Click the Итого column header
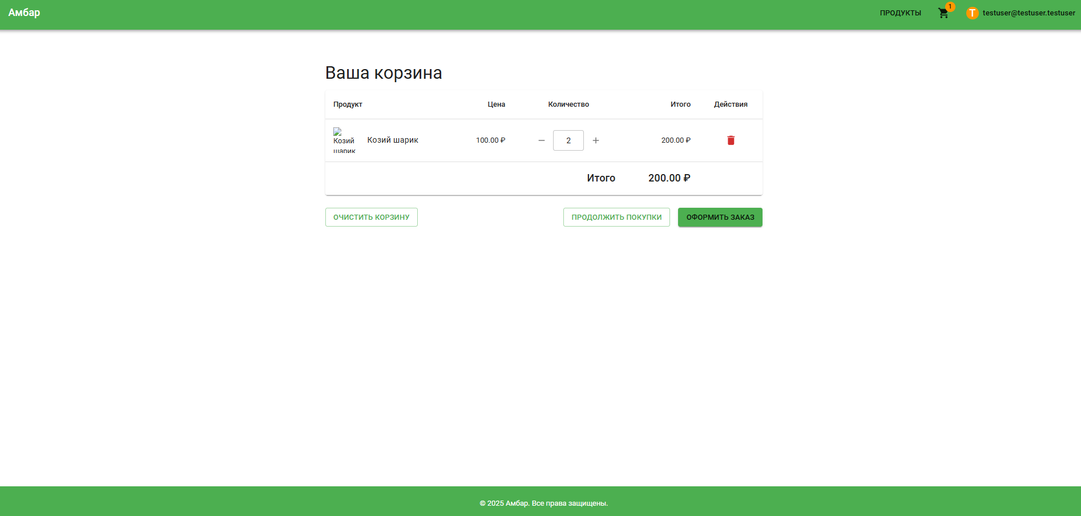Screen dimensions: 1081x516 click(x=680, y=104)
